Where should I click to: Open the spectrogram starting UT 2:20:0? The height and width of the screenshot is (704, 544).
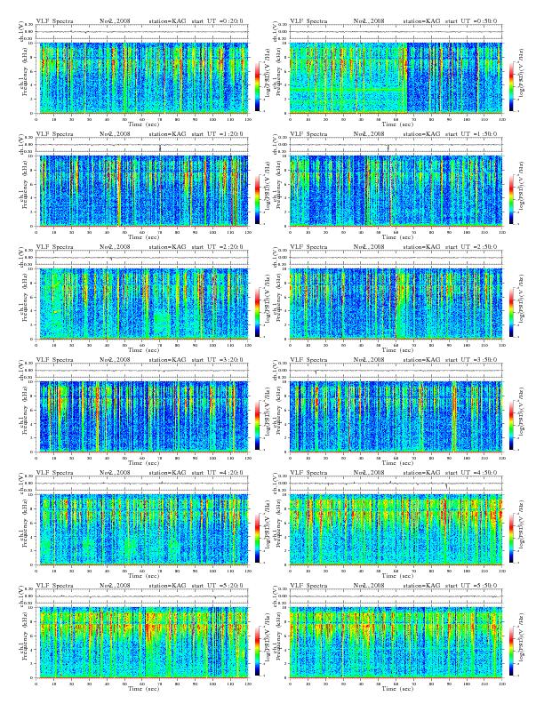click(x=142, y=303)
